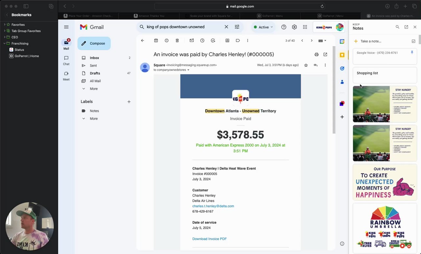
Task: Switch to the Amazon Thanks You tab
Action: (149, 16)
